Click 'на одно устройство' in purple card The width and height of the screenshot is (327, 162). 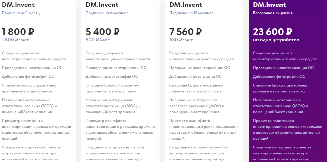click(x=276, y=40)
